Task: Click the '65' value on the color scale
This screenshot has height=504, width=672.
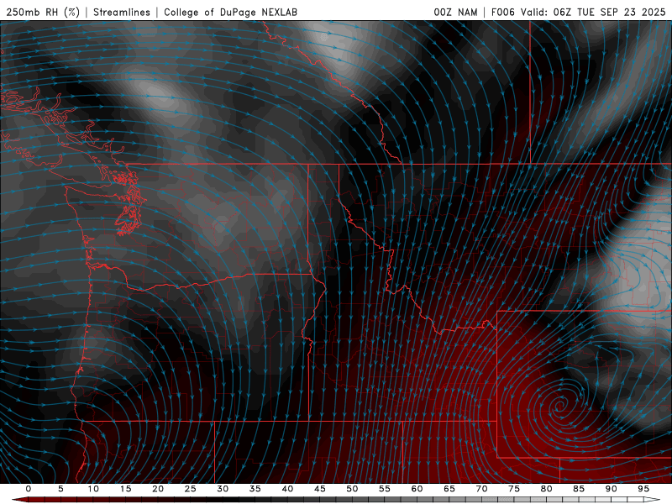Action: [449, 489]
